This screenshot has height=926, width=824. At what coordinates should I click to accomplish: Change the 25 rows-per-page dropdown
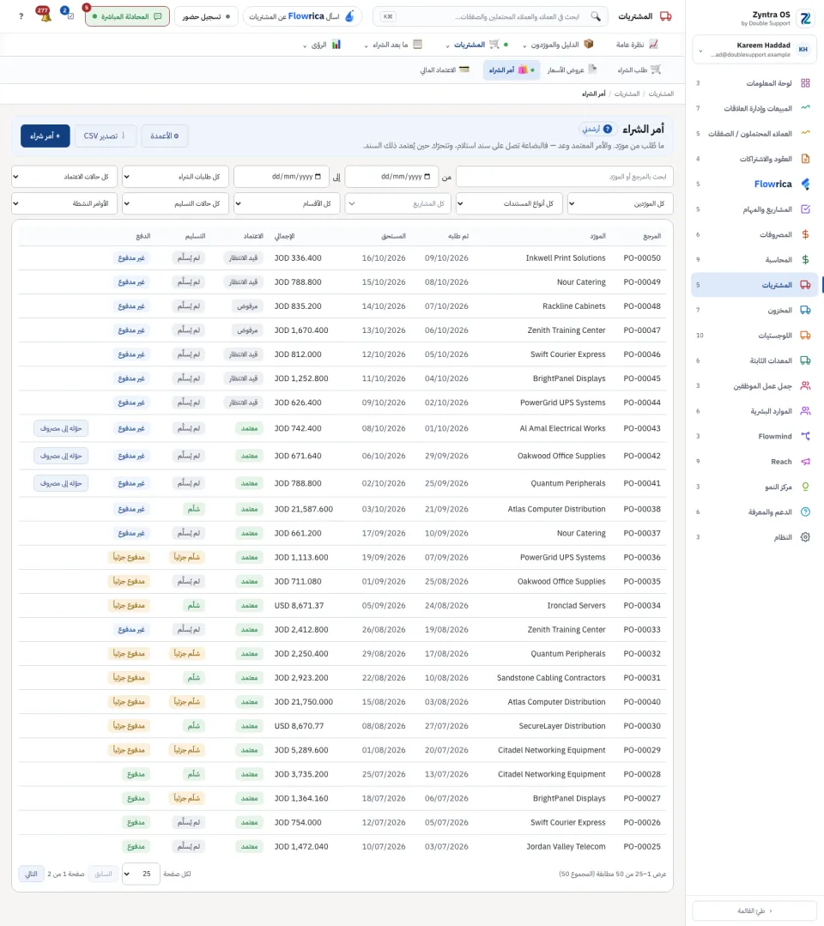click(141, 874)
